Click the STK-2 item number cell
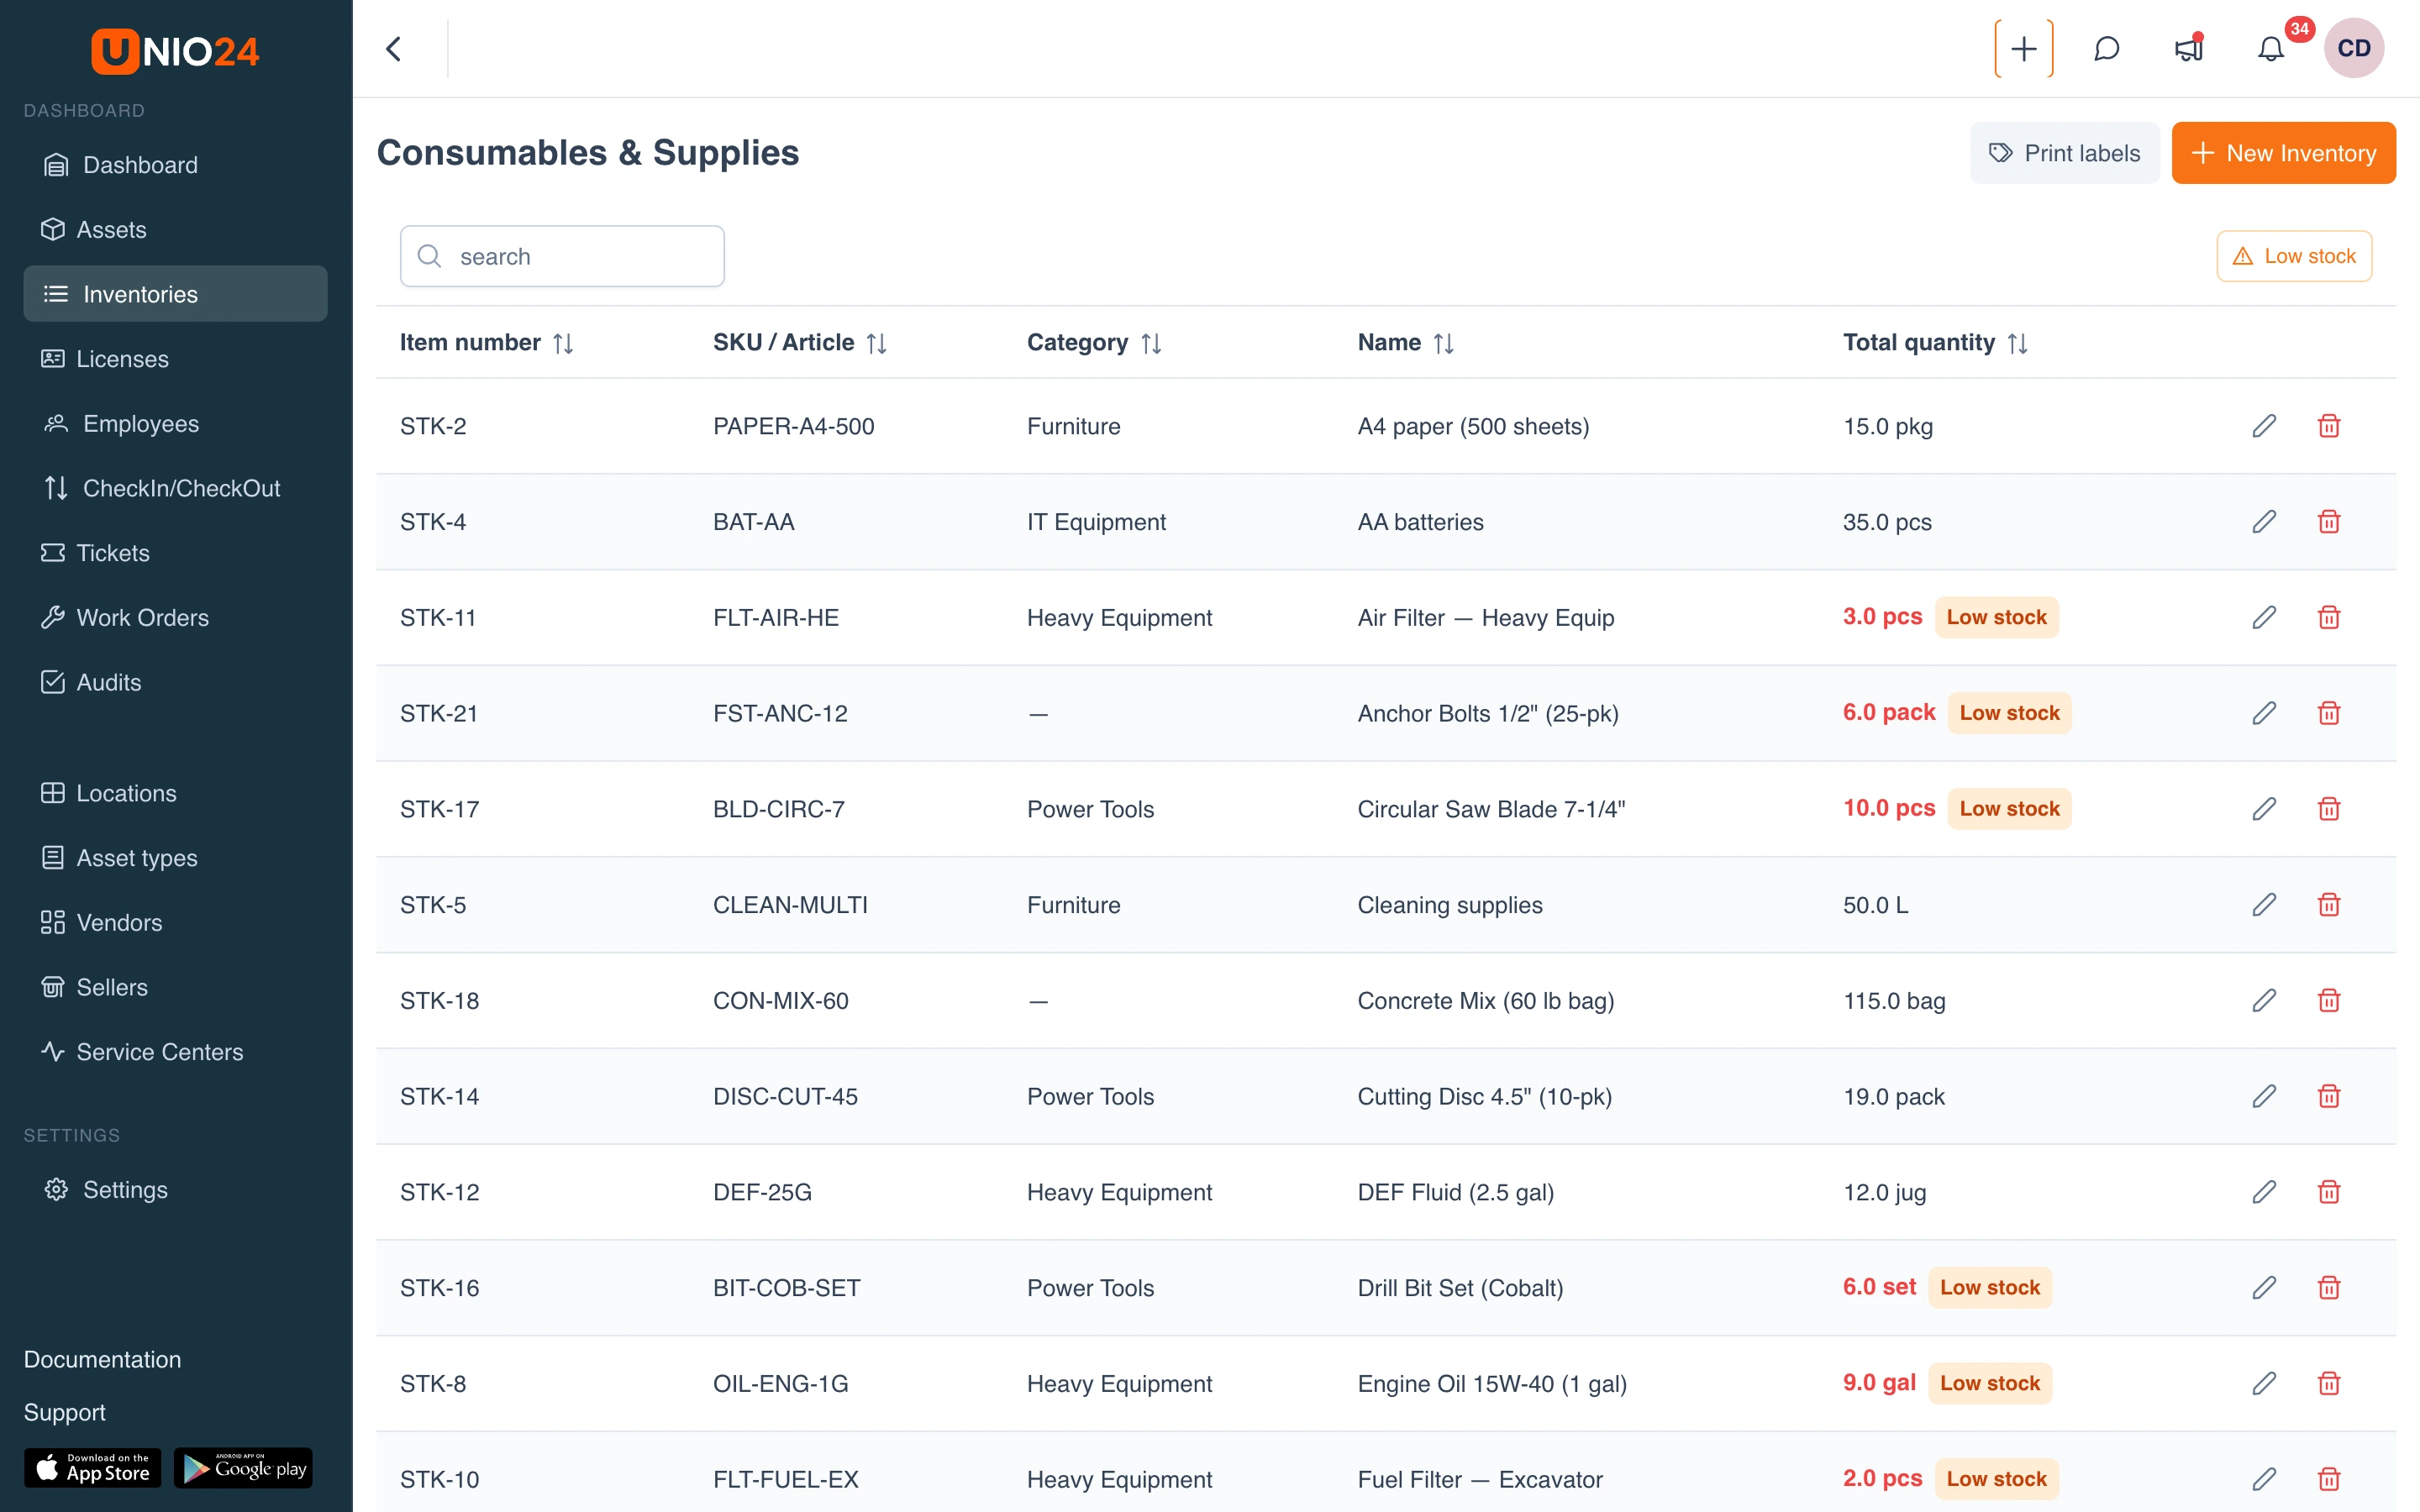 click(x=433, y=426)
